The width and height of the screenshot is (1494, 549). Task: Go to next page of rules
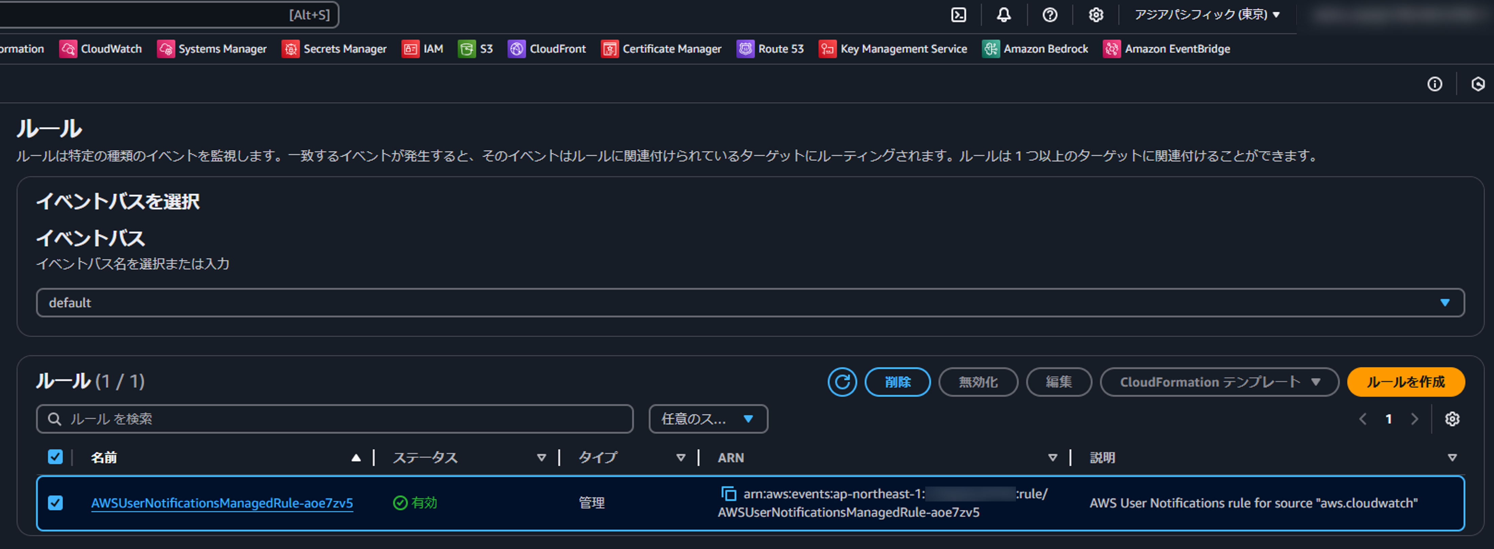[x=1414, y=419]
